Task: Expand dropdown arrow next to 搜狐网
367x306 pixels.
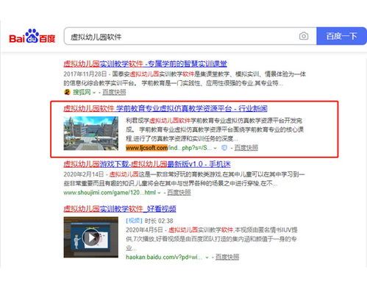Action: tap(94, 93)
